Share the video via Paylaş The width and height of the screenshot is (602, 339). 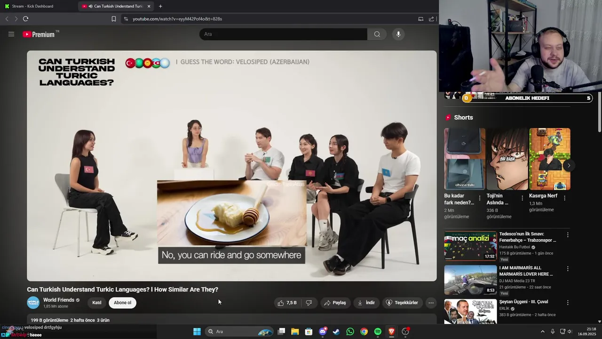[335, 303]
